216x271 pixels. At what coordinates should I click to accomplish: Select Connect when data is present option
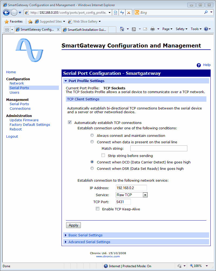(x=92, y=142)
